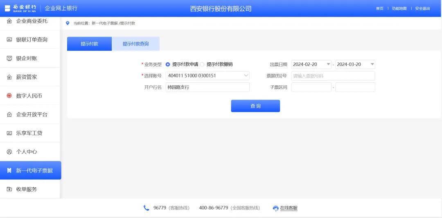The width and height of the screenshot is (442, 218).
Task: Open 乐享军工贷 menu item
Action: [30, 133]
